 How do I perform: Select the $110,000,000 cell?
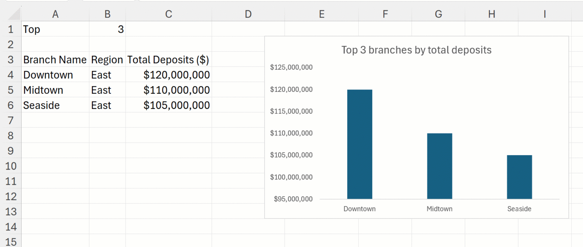(169, 90)
